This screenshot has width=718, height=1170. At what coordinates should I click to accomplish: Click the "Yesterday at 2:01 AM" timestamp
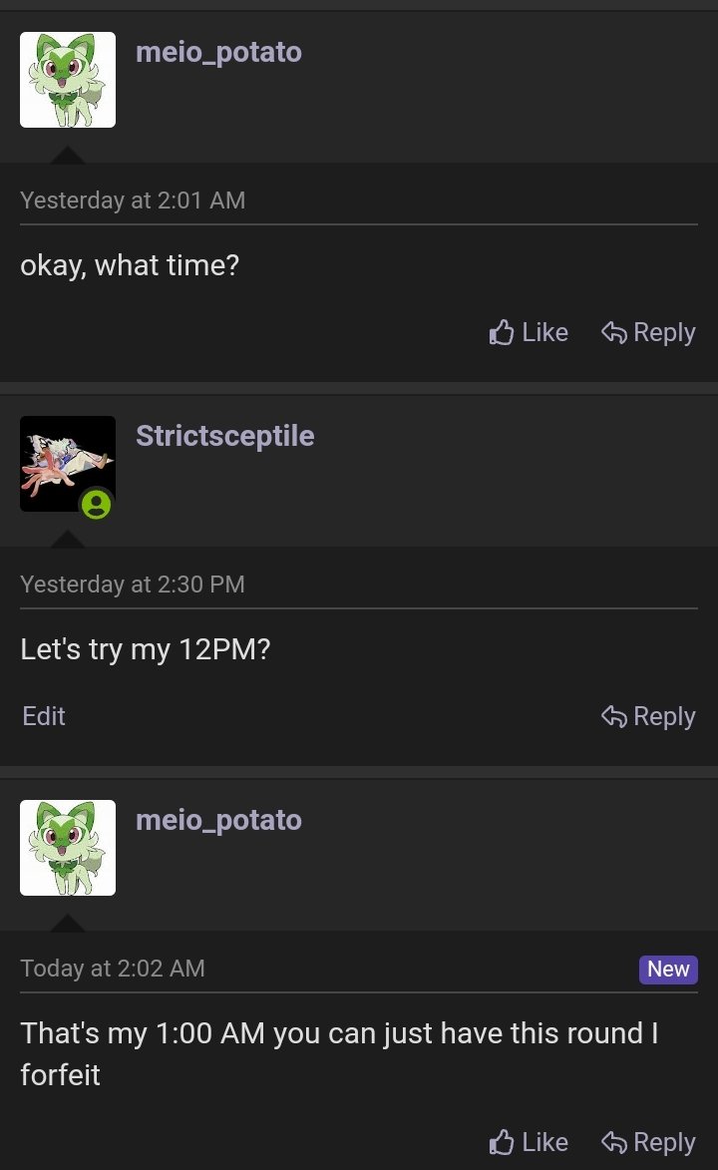pyautogui.click(x=133, y=200)
